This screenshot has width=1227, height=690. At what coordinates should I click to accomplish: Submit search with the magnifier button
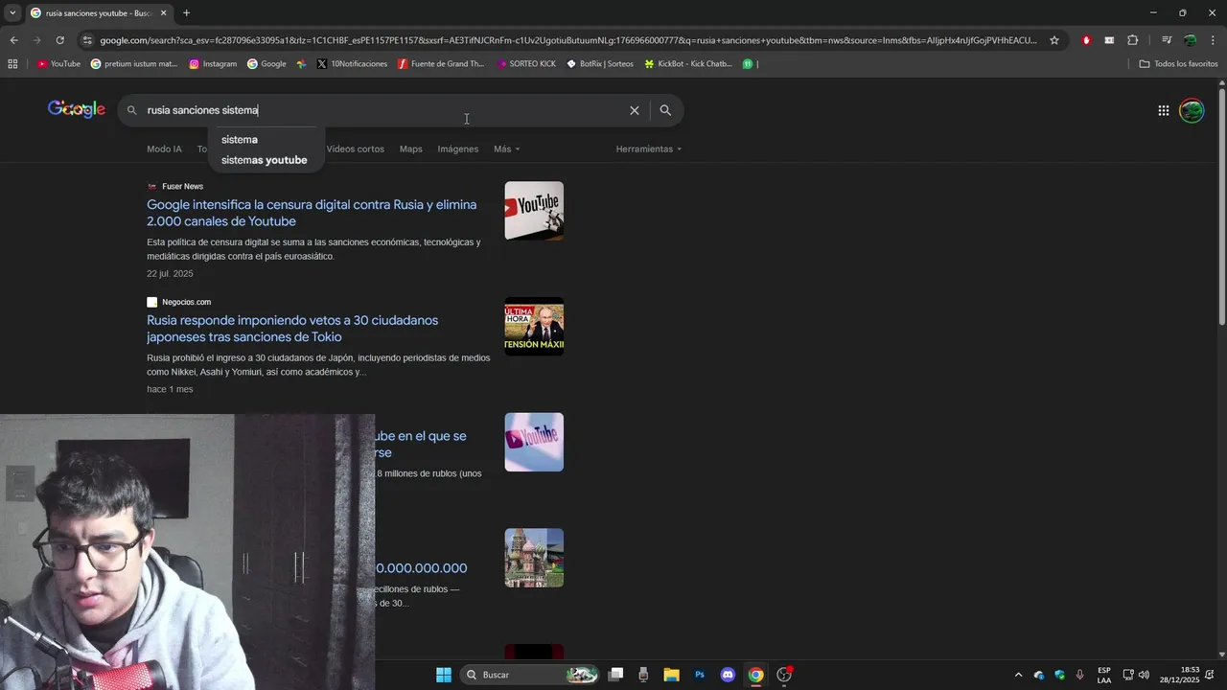665,110
